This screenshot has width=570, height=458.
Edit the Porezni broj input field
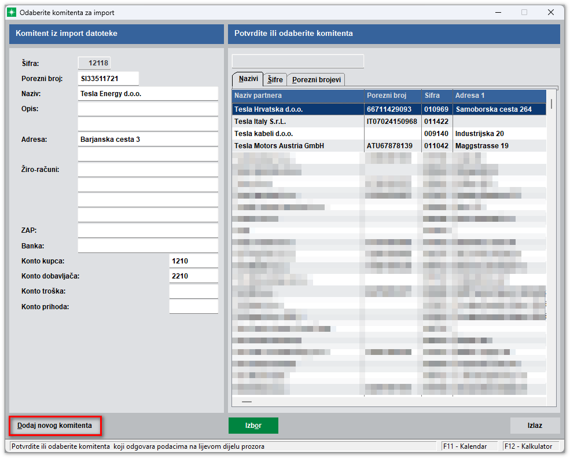(108, 79)
